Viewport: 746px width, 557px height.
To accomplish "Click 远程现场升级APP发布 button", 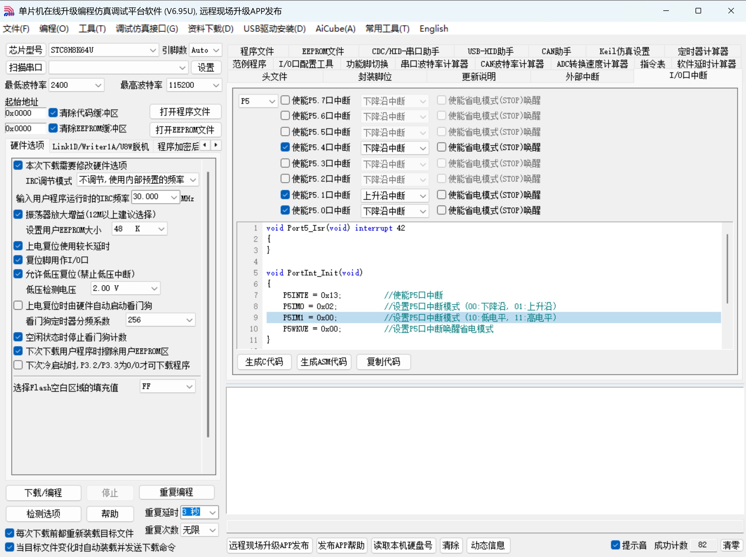I will pyautogui.click(x=269, y=546).
